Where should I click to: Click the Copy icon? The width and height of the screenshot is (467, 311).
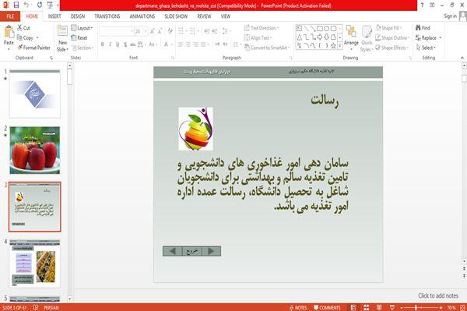pos(19,38)
